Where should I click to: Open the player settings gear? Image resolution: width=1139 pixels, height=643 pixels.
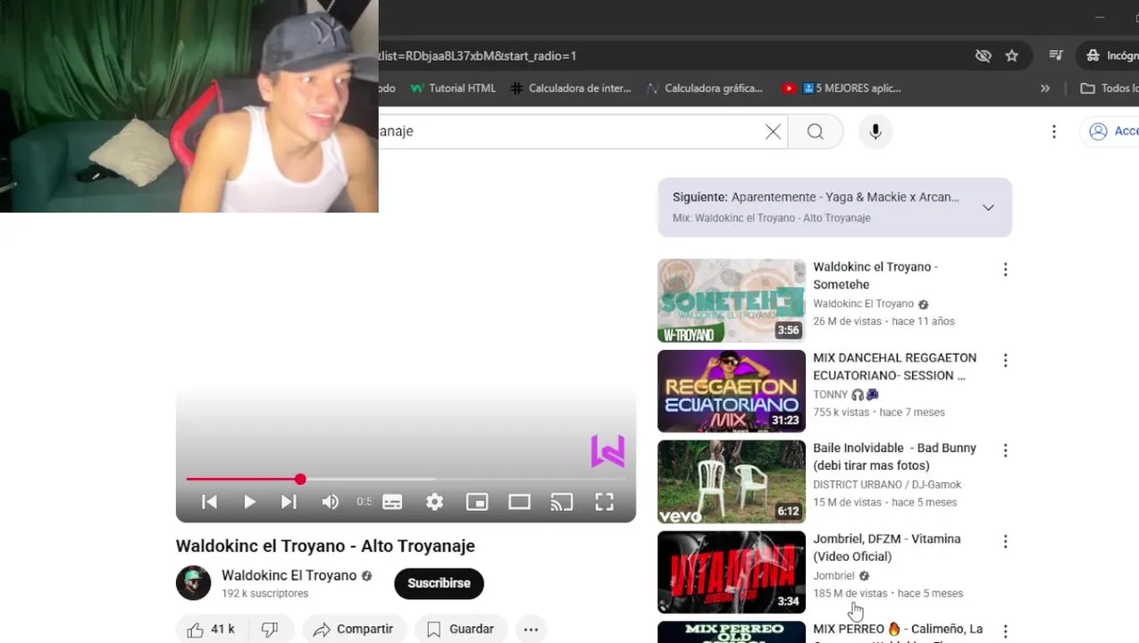pos(434,502)
